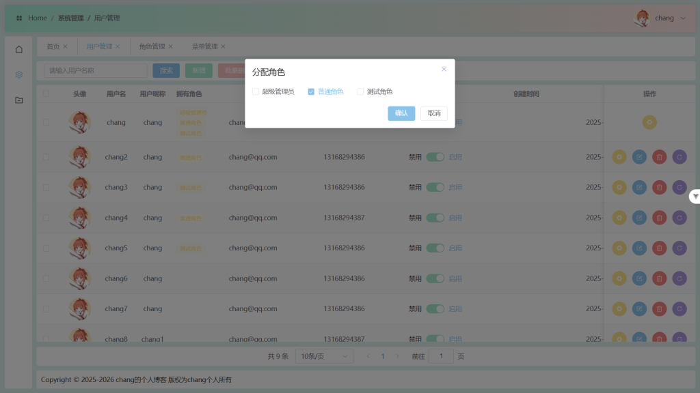Click the 取消 button in dialog
The height and width of the screenshot is (393, 700).
tap(434, 113)
